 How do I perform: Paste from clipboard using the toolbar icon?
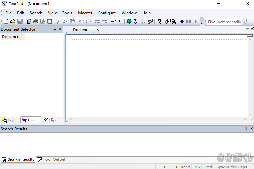click(72, 21)
